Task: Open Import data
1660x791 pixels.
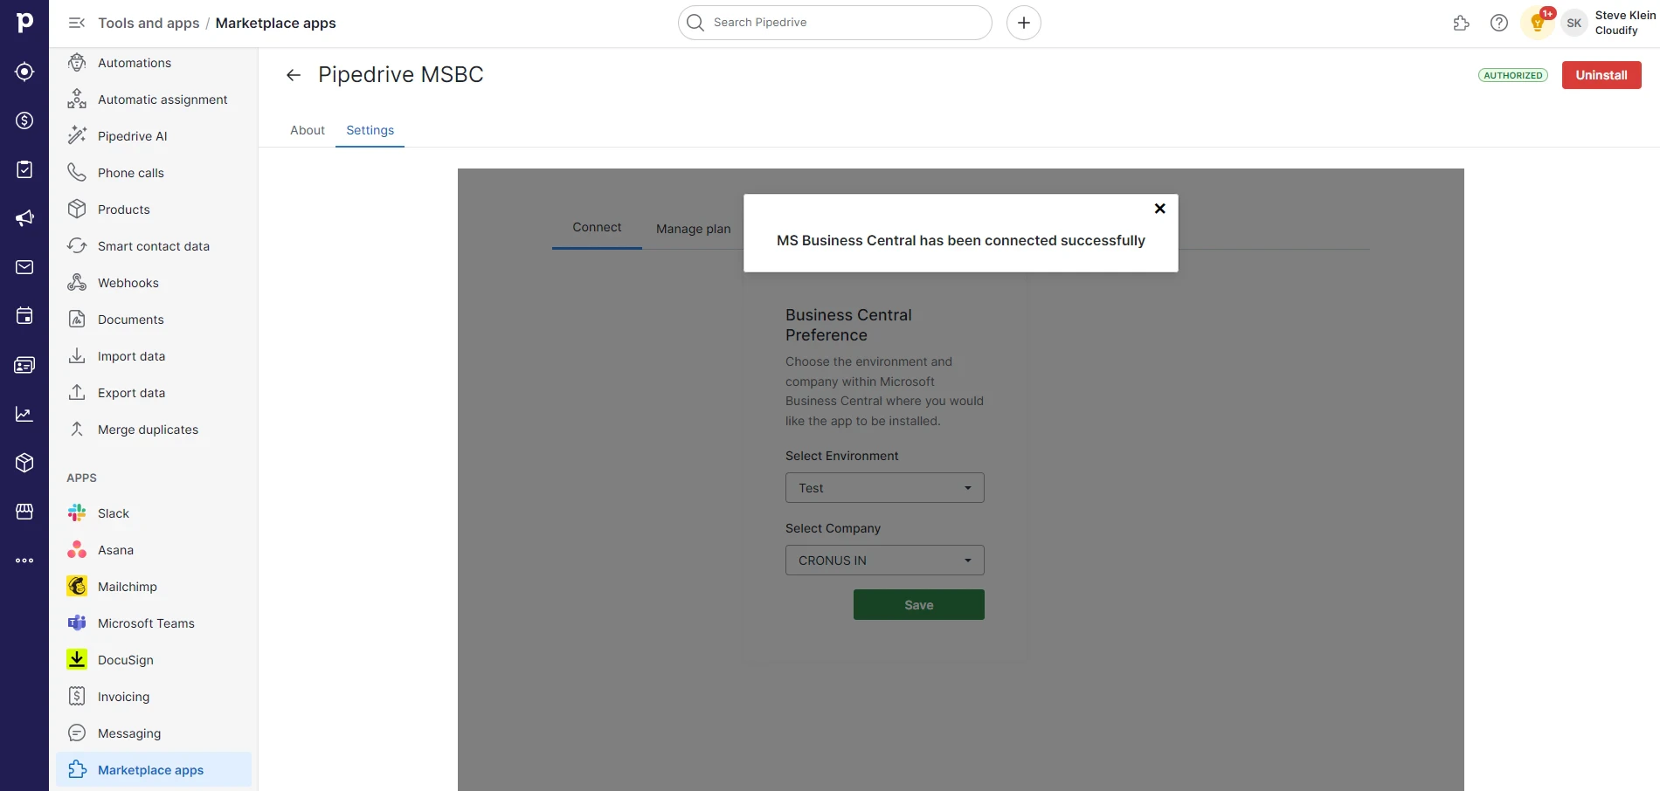Action: tap(154, 356)
